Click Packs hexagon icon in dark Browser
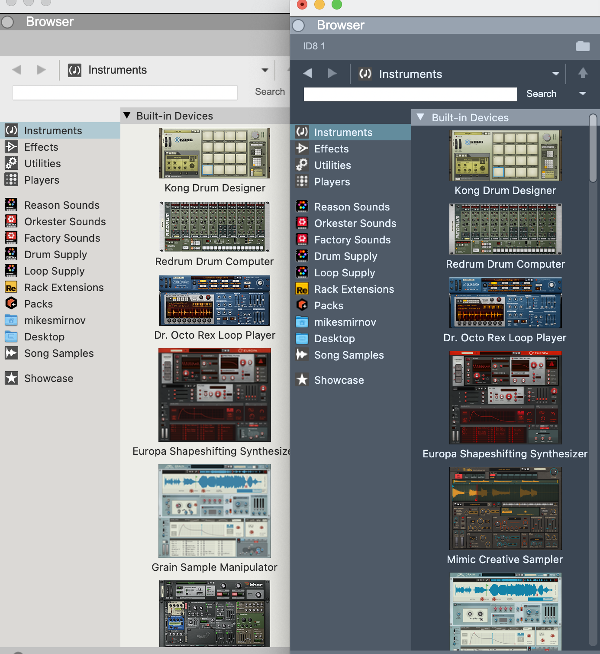 (x=302, y=305)
